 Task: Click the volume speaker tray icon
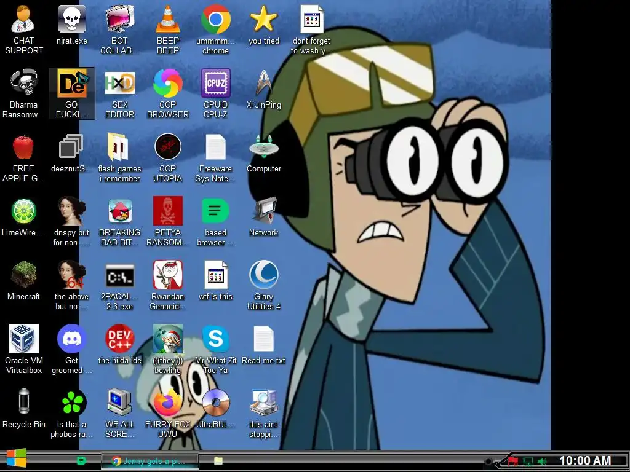543,461
